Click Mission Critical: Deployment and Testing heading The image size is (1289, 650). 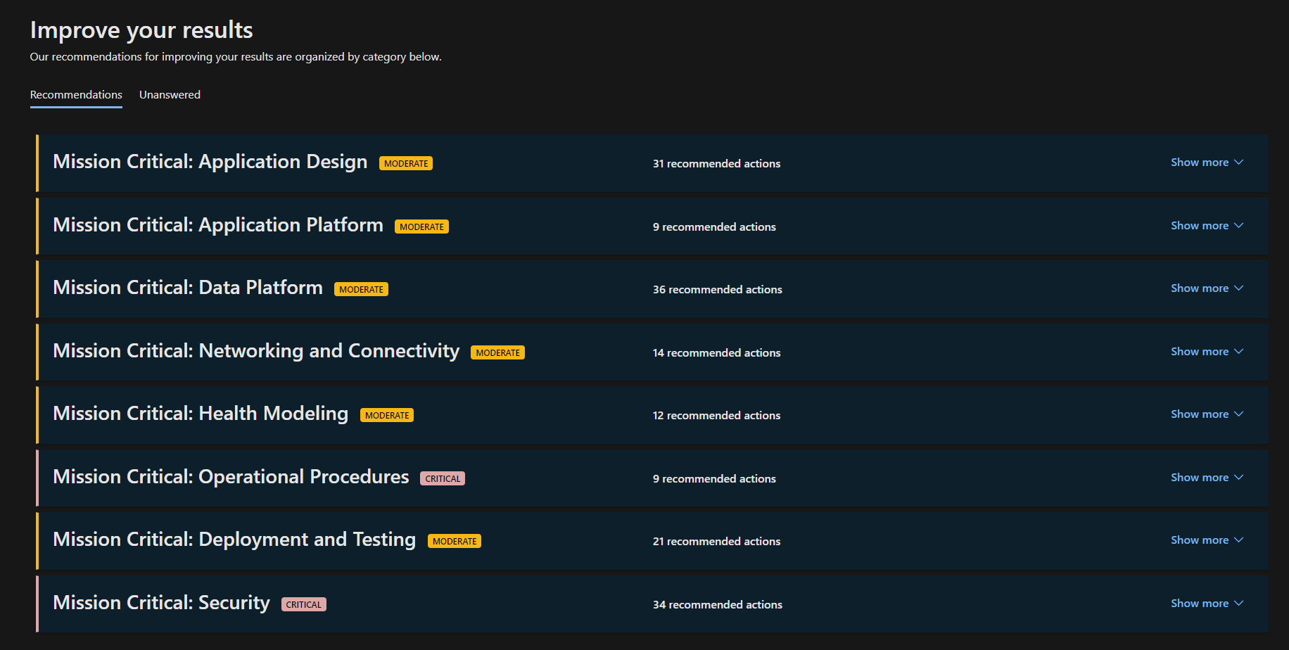(x=234, y=540)
